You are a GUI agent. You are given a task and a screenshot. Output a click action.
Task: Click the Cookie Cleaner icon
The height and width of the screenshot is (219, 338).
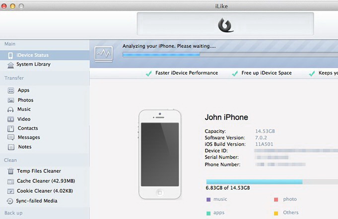10,191
